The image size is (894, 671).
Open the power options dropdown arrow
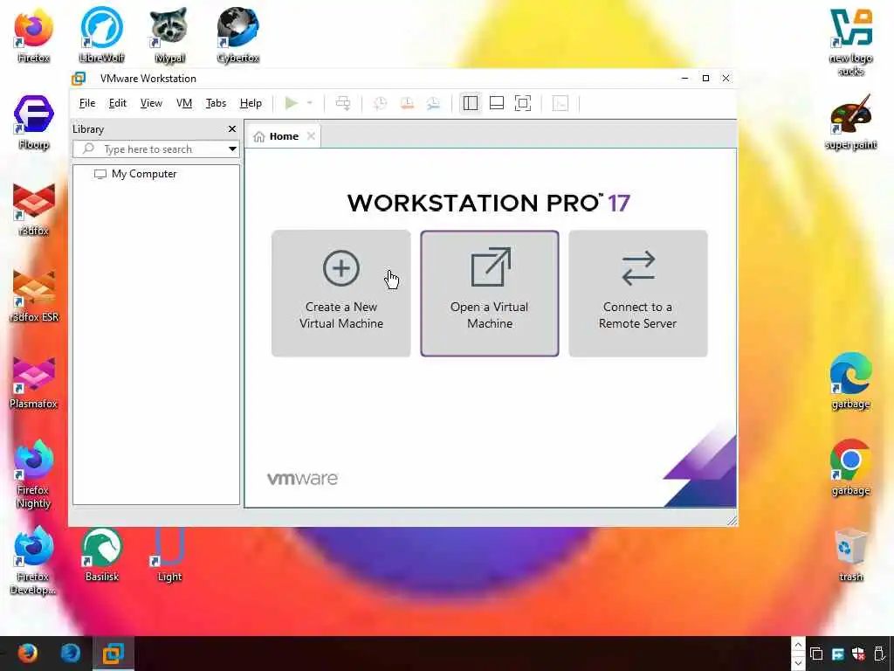[x=310, y=103]
